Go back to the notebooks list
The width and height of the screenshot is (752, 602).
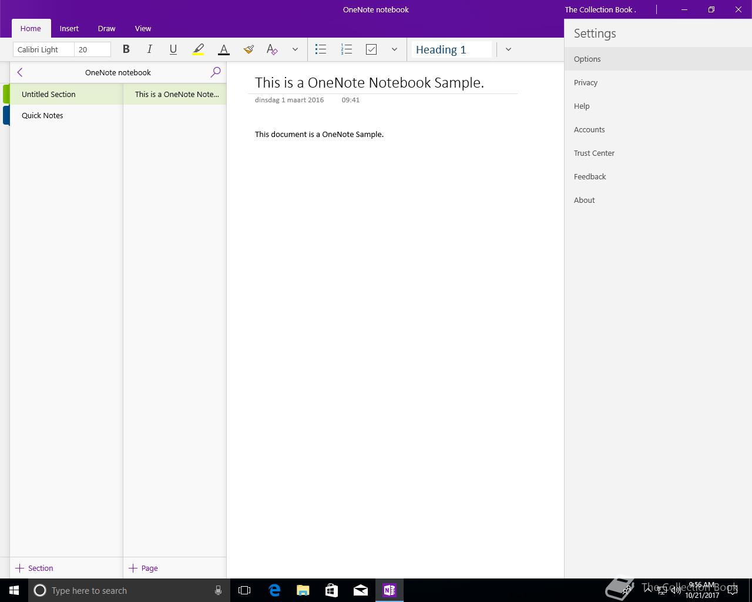[x=20, y=72]
